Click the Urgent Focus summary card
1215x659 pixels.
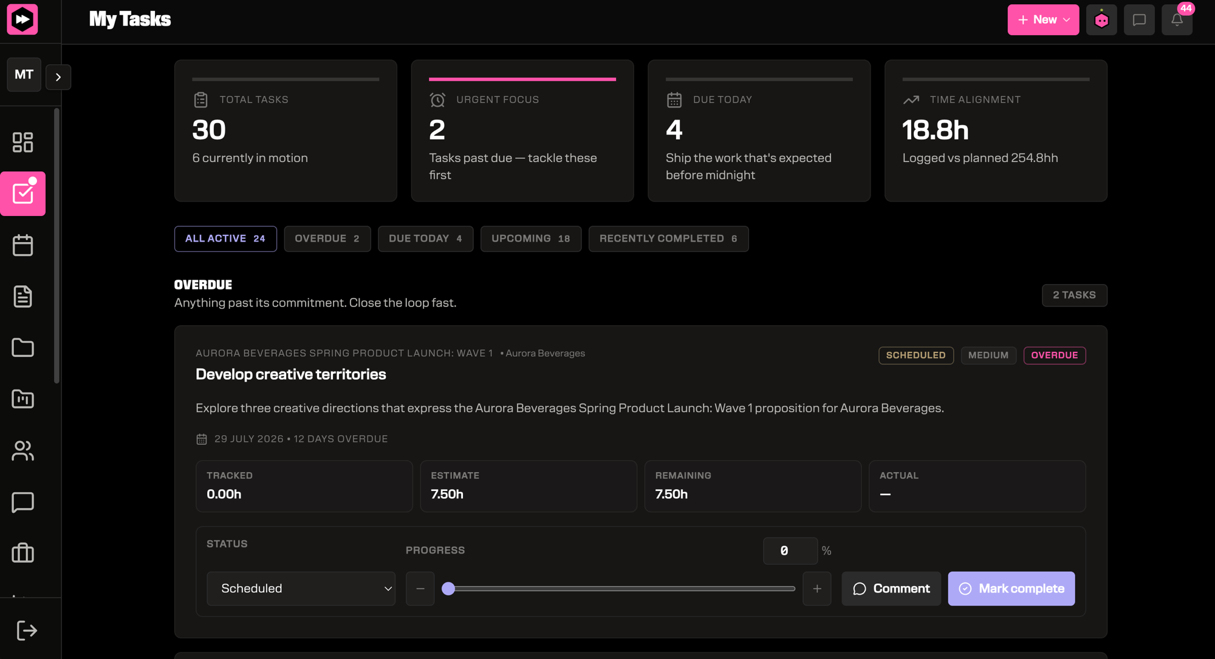coord(522,130)
